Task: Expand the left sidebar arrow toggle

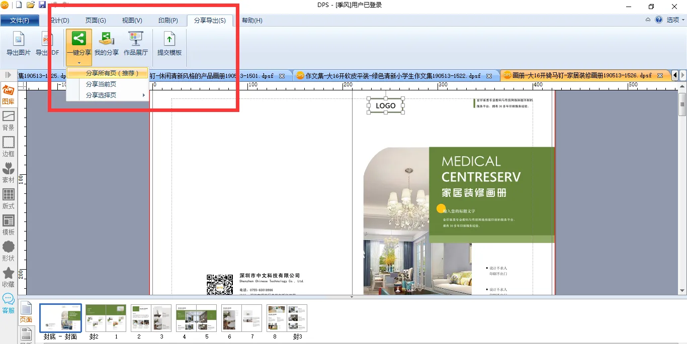Action: coord(9,75)
